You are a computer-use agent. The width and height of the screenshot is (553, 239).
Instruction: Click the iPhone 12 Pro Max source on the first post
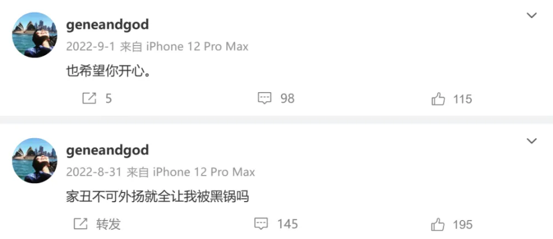tap(197, 47)
